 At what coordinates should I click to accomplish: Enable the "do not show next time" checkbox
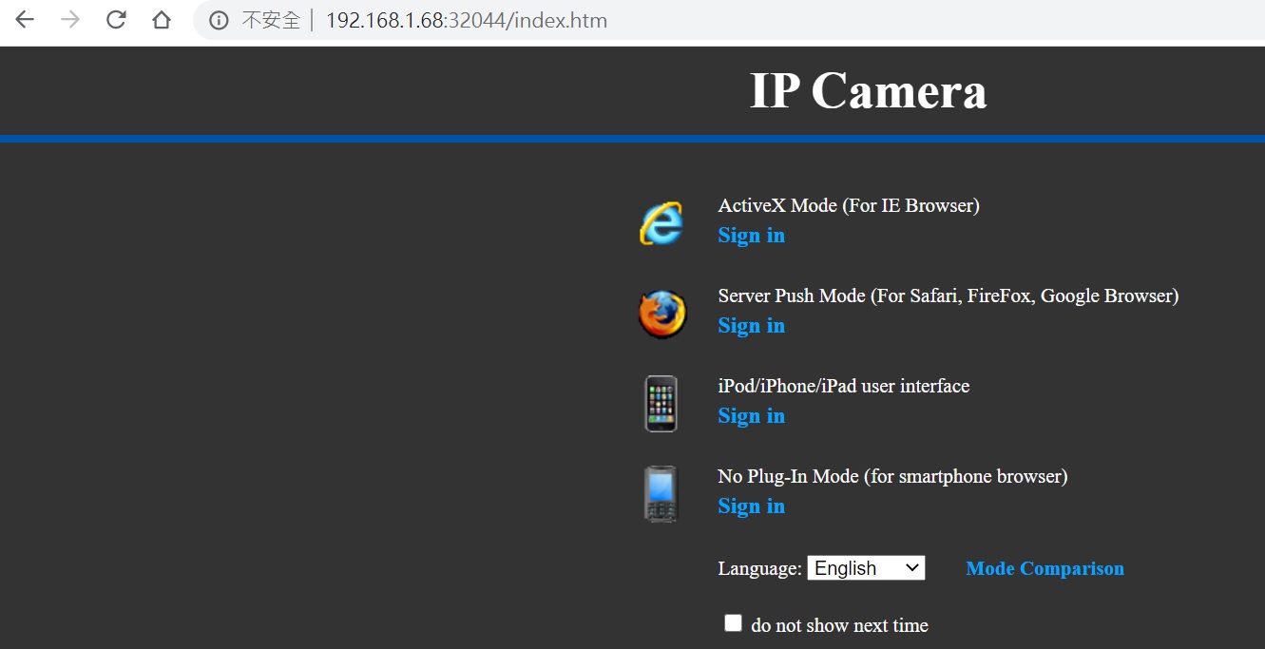pos(733,623)
